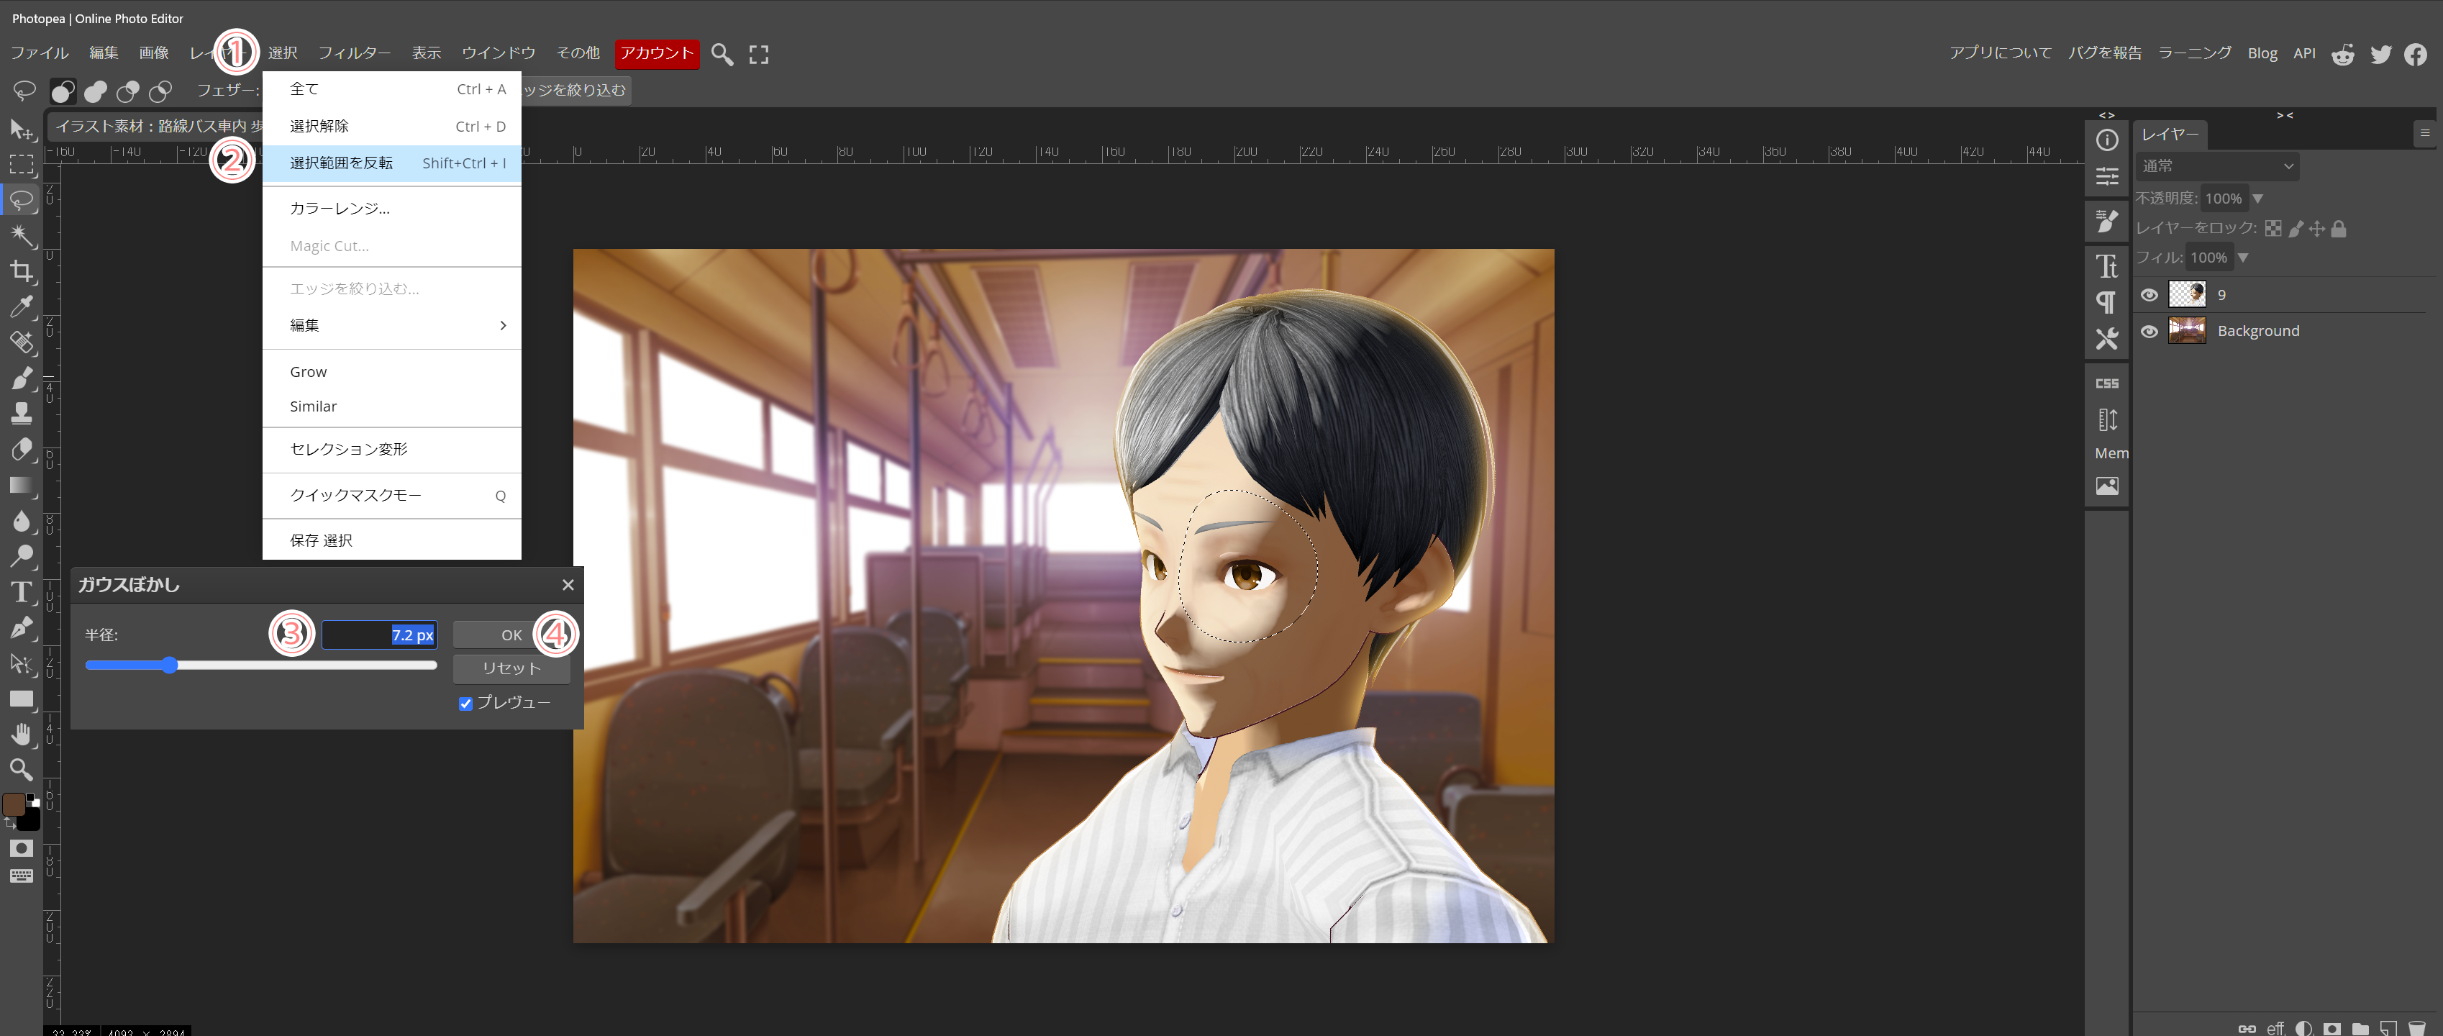Viewport: 2443px width, 1036px height.
Task: Uncheck the プレヴュー checkbox
Action: click(x=465, y=703)
